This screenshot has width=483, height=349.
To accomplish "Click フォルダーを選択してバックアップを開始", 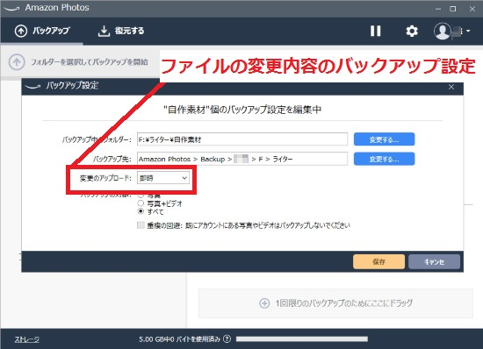I will 78,62.
